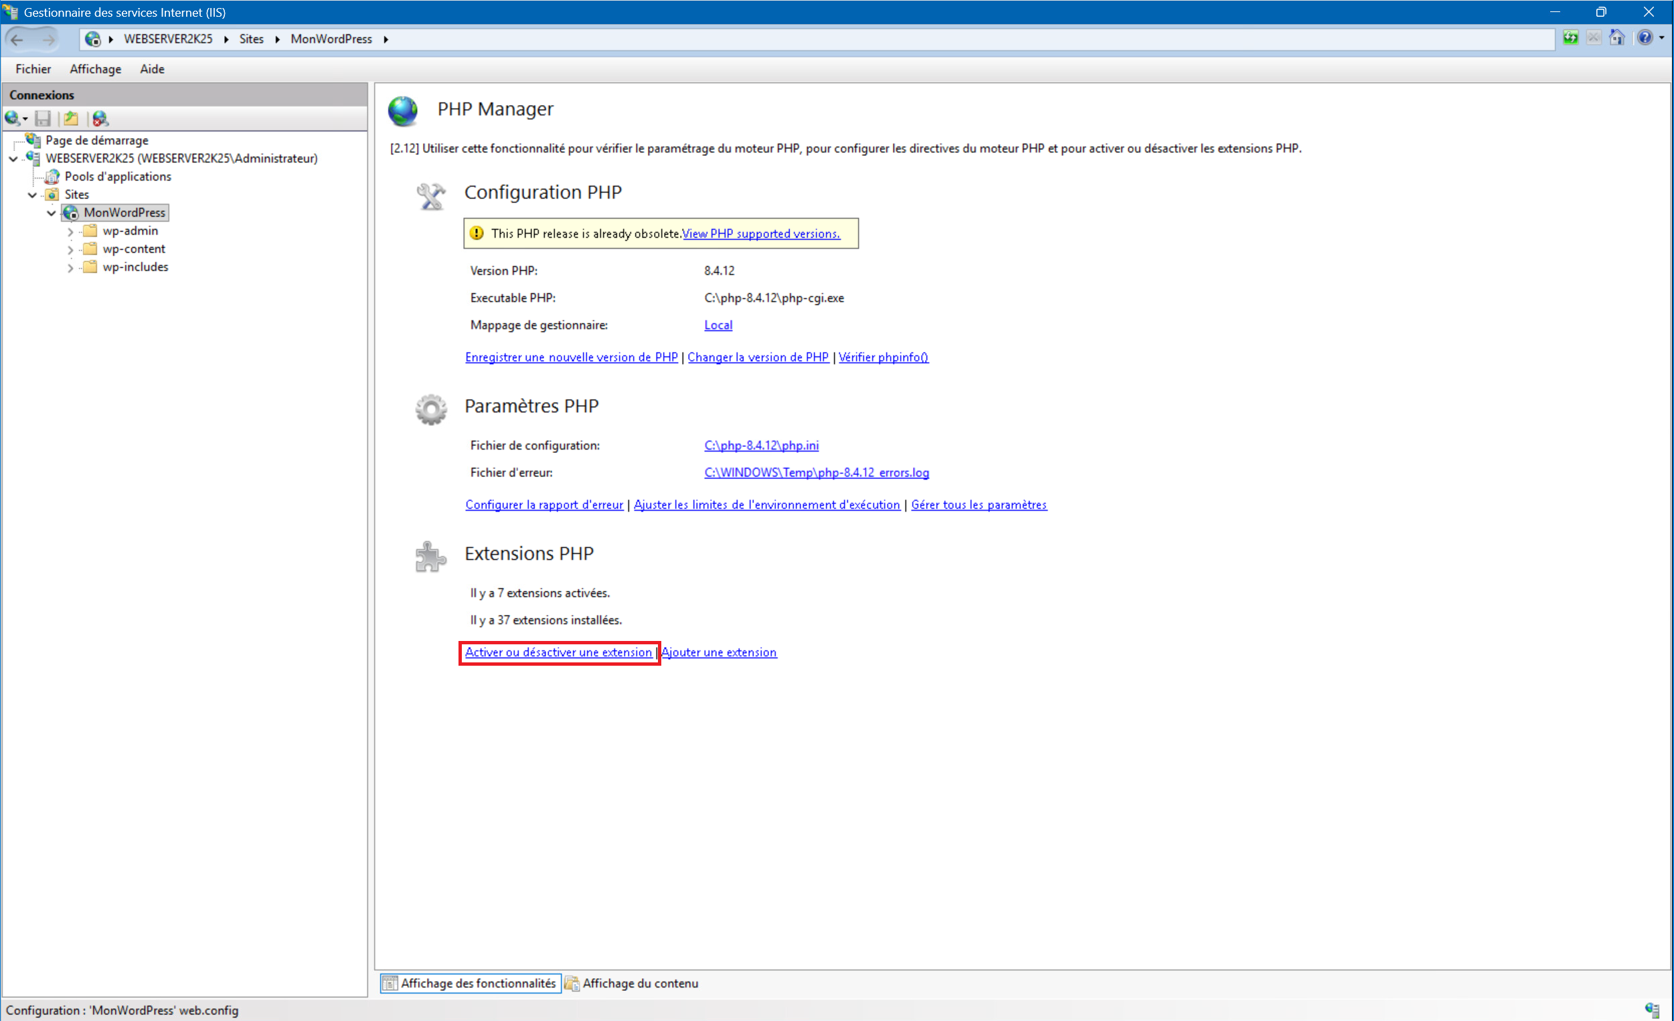Click the Sites breadcrumb in address bar
The width and height of the screenshot is (1674, 1021).
pos(251,39)
